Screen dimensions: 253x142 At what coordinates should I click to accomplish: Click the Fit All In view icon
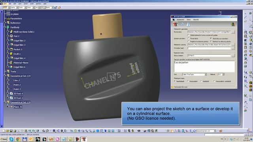coord(76,131)
